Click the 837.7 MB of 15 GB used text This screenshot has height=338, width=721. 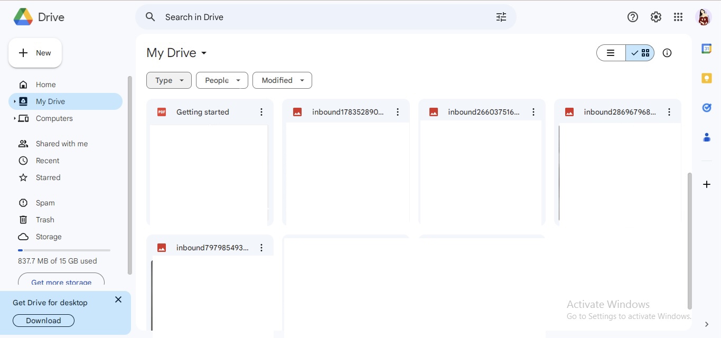click(x=58, y=261)
